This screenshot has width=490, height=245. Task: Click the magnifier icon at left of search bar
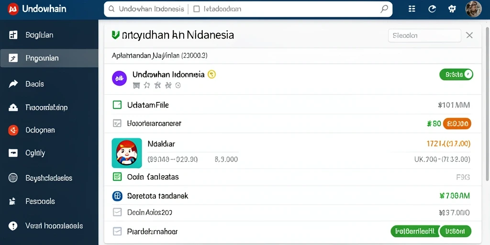tap(111, 9)
